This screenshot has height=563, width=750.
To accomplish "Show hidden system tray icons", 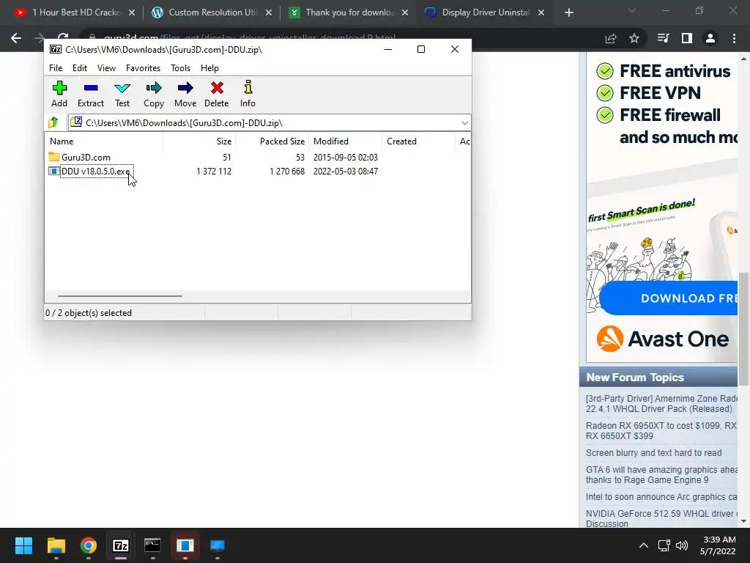I will click(644, 545).
